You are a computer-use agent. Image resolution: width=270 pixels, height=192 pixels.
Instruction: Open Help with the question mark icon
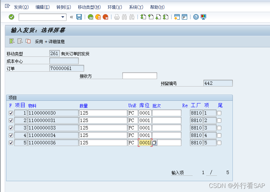(196, 17)
